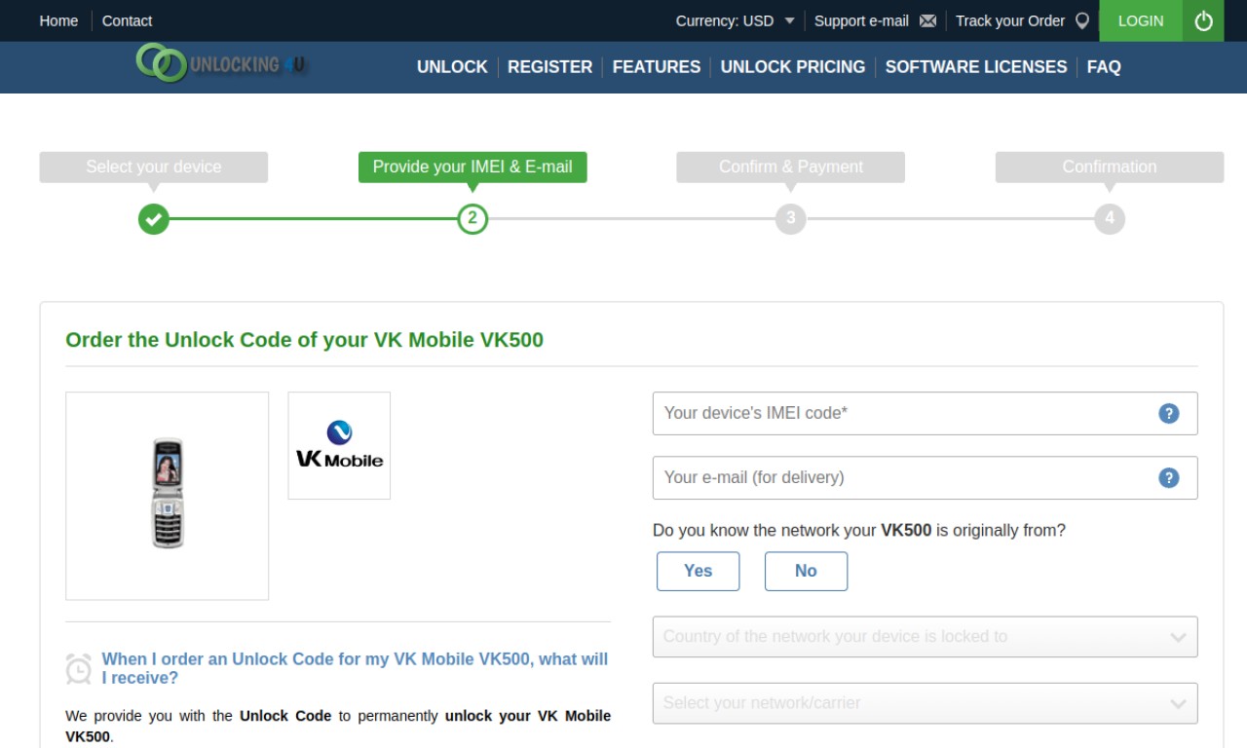The width and height of the screenshot is (1247, 748).
Task: Click the 'Select your device' step label
Action: click(x=154, y=167)
